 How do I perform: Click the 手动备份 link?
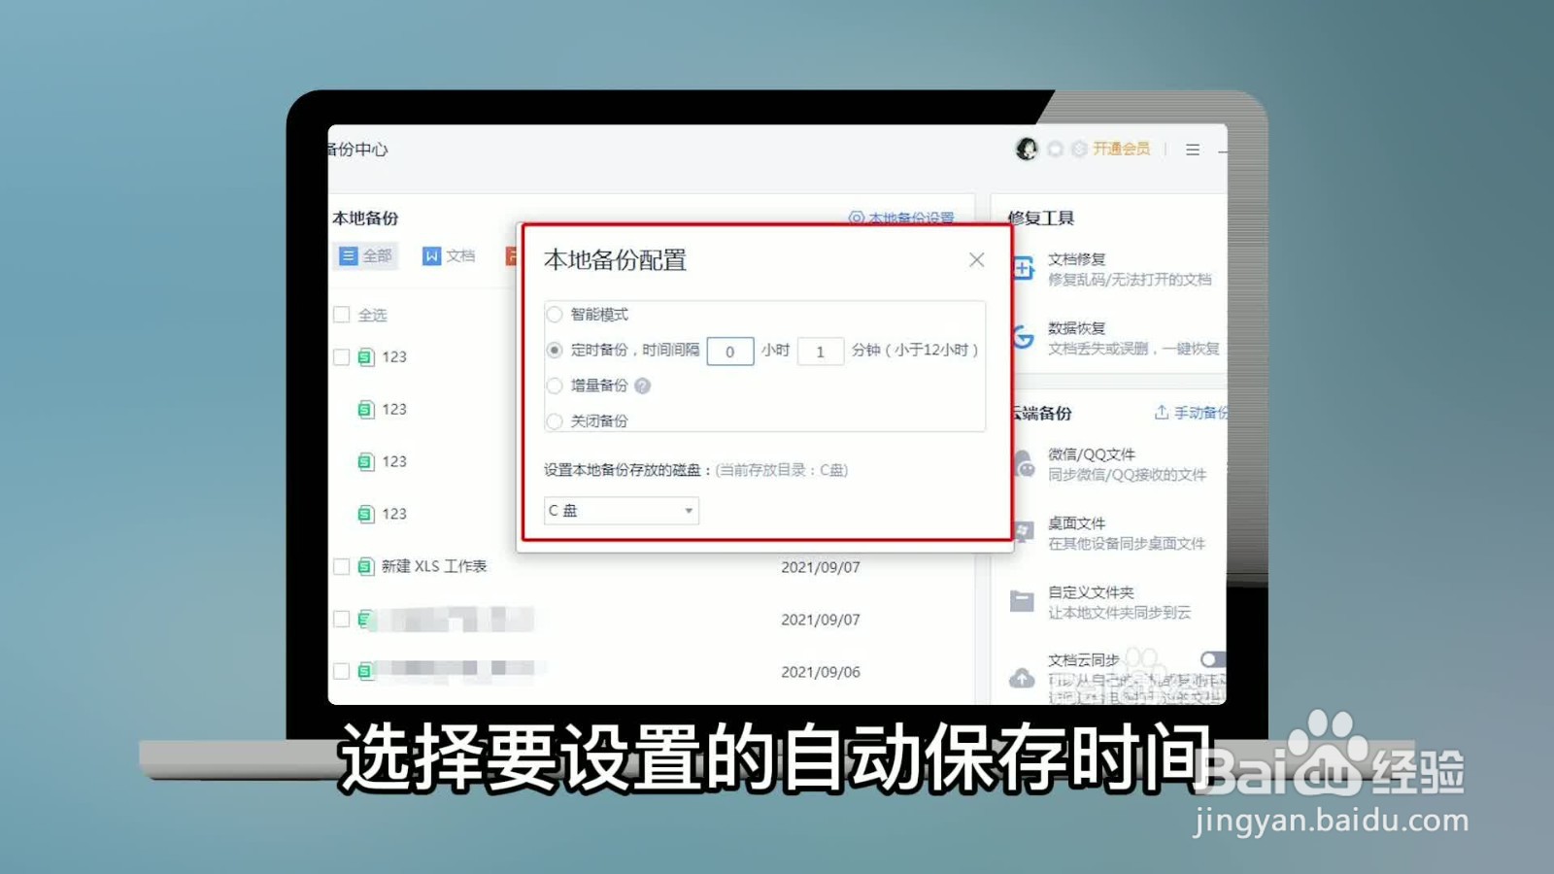coord(1191,413)
